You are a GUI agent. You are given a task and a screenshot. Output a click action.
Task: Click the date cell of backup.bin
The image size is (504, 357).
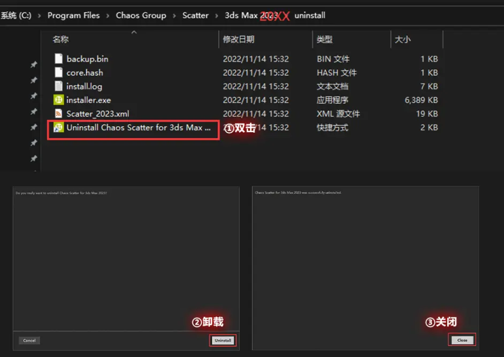256,59
